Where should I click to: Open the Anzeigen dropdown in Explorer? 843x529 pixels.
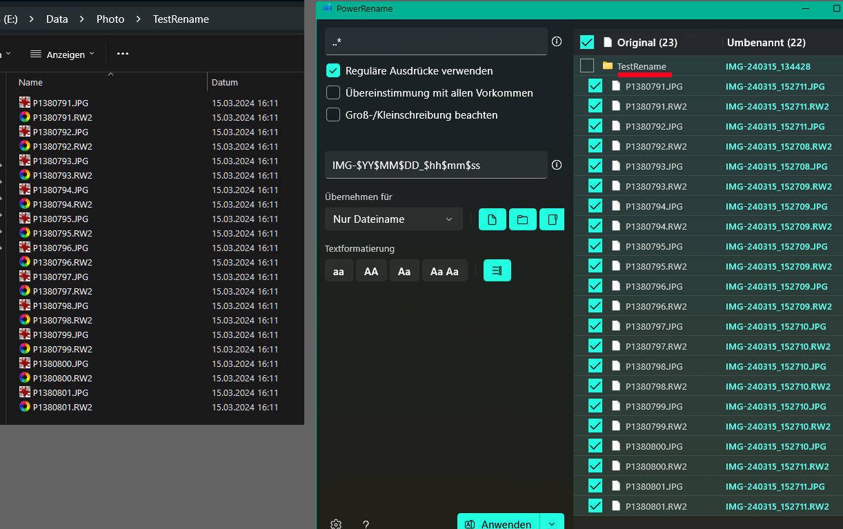[x=62, y=54]
